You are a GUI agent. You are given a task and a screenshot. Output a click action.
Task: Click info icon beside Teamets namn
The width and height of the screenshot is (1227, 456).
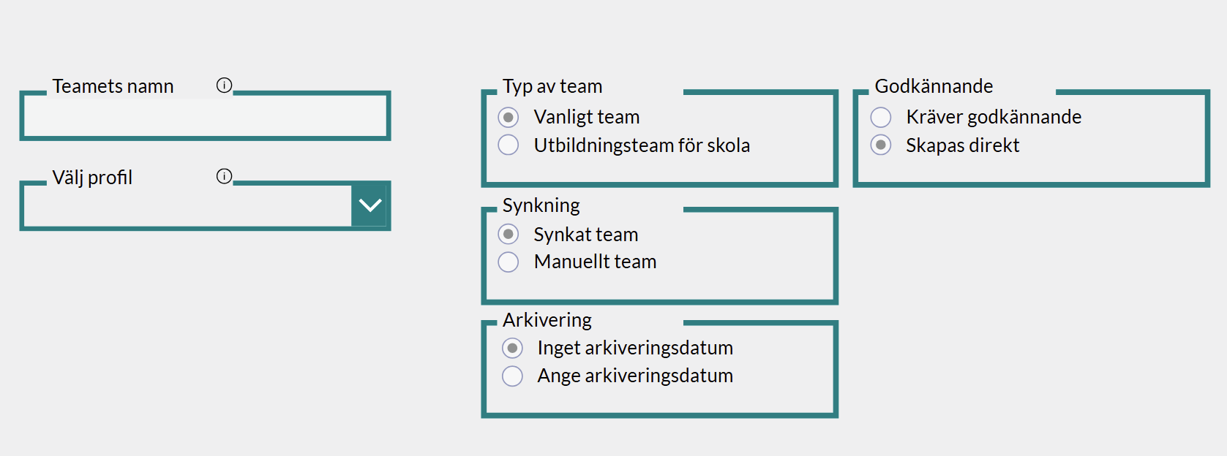(224, 85)
